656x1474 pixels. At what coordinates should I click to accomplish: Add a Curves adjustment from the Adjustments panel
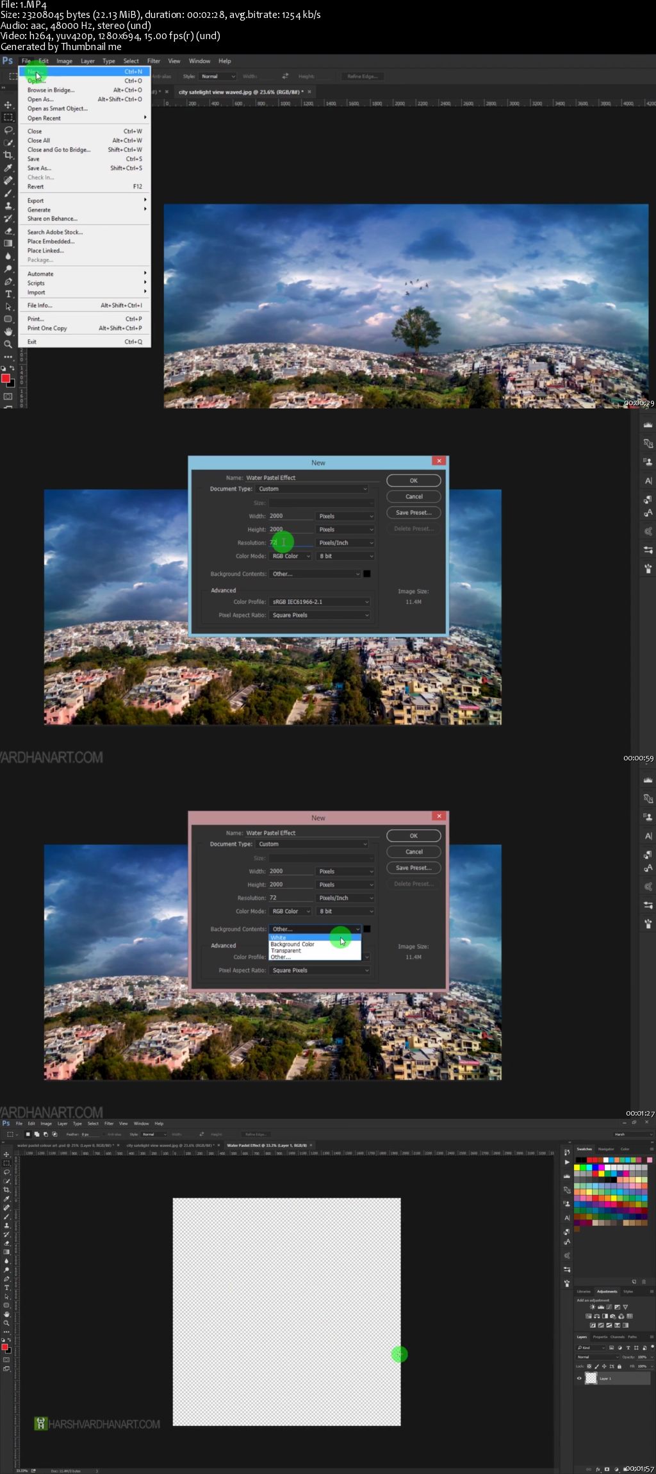click(609, 1307)
